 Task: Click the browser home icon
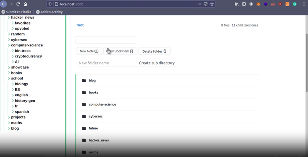(x=25, y=4)
